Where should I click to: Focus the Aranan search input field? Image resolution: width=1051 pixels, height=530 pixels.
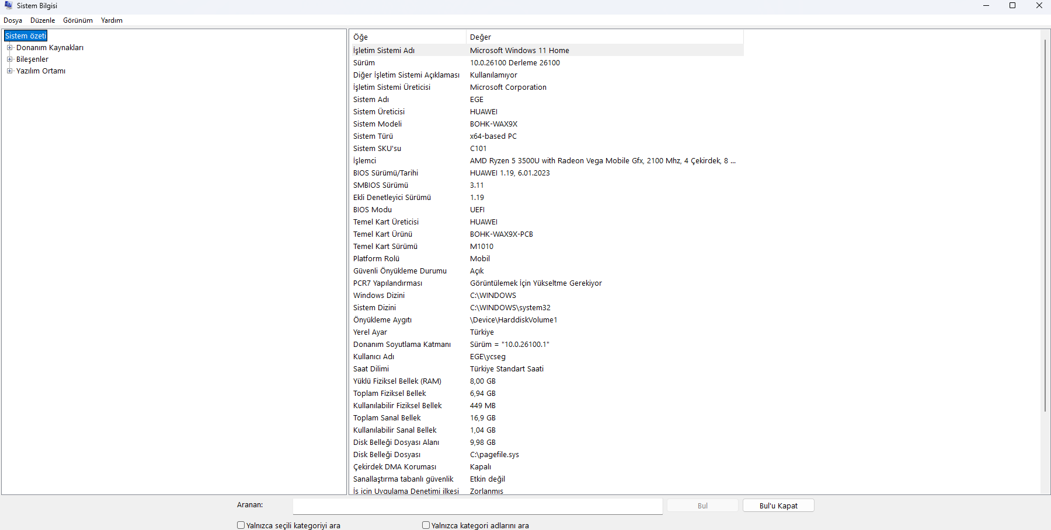point(478,506)
